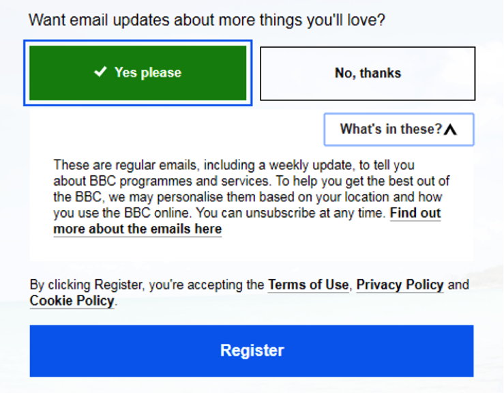Open the Cookie Policy link
This screenshot has width=504, height=393.
tap(72, 301)
